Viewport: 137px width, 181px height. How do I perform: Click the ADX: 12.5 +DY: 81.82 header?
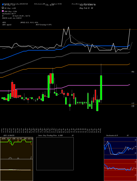[17, 139]
